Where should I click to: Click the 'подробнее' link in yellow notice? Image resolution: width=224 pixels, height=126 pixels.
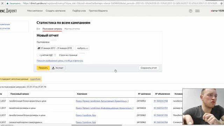click(x=35, y=79)
